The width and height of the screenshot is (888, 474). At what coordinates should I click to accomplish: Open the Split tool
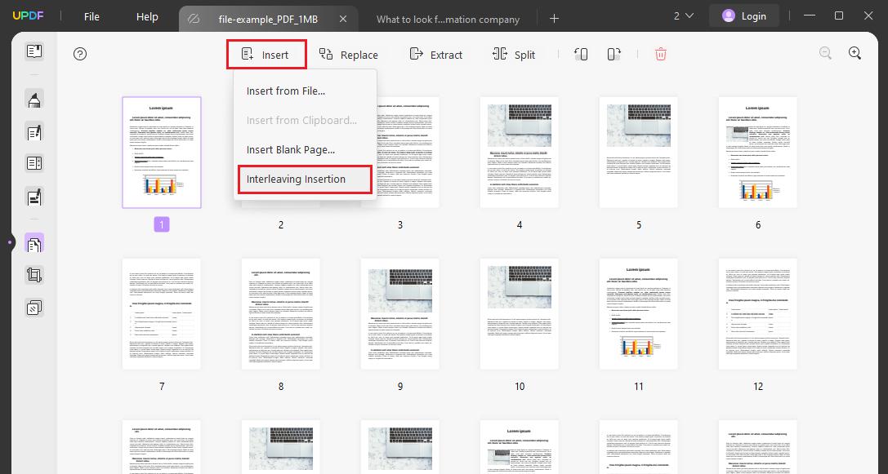pos(513,54)
